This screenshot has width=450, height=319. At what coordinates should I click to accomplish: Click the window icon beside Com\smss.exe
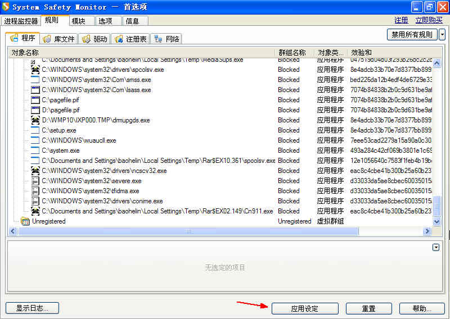point(35,80)
